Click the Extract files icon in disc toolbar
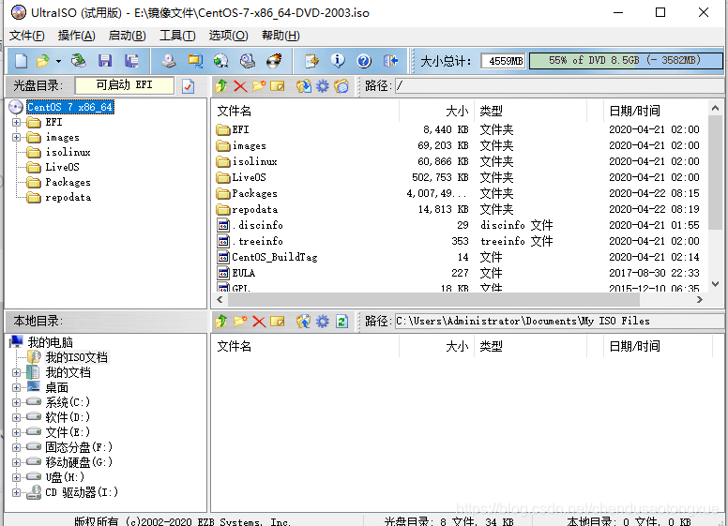The image size is (728, 526). (304, 86)
